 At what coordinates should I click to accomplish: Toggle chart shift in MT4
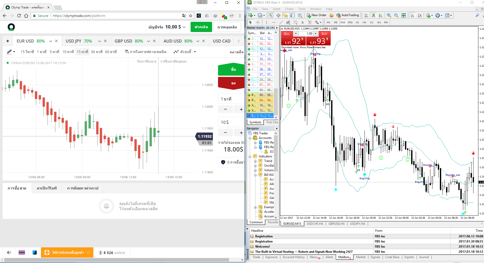point(420,15)
